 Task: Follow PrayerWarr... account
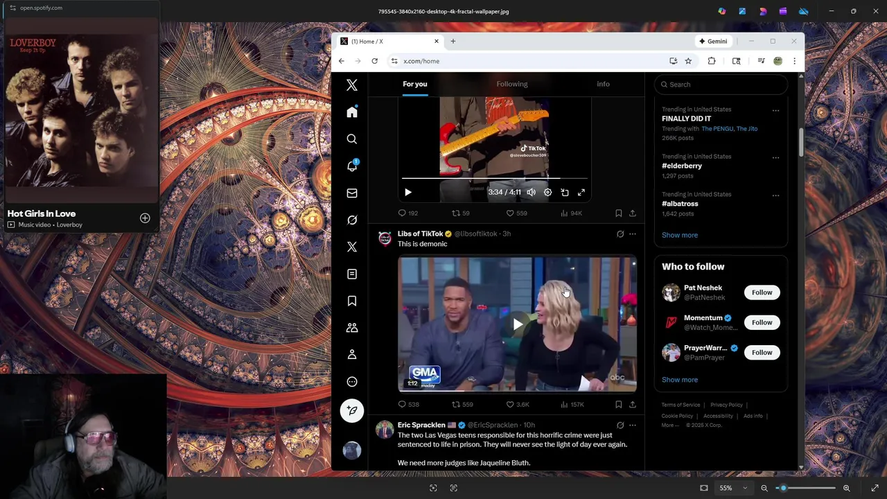click(x=762, y=352)
